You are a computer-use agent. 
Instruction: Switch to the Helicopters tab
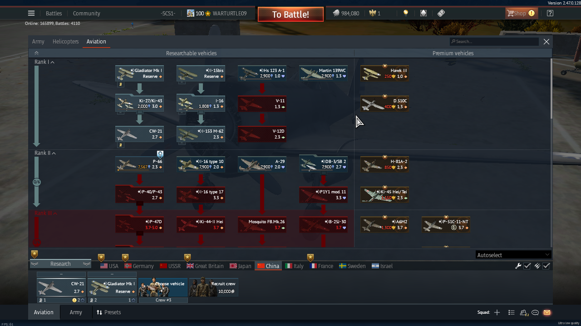66,41
